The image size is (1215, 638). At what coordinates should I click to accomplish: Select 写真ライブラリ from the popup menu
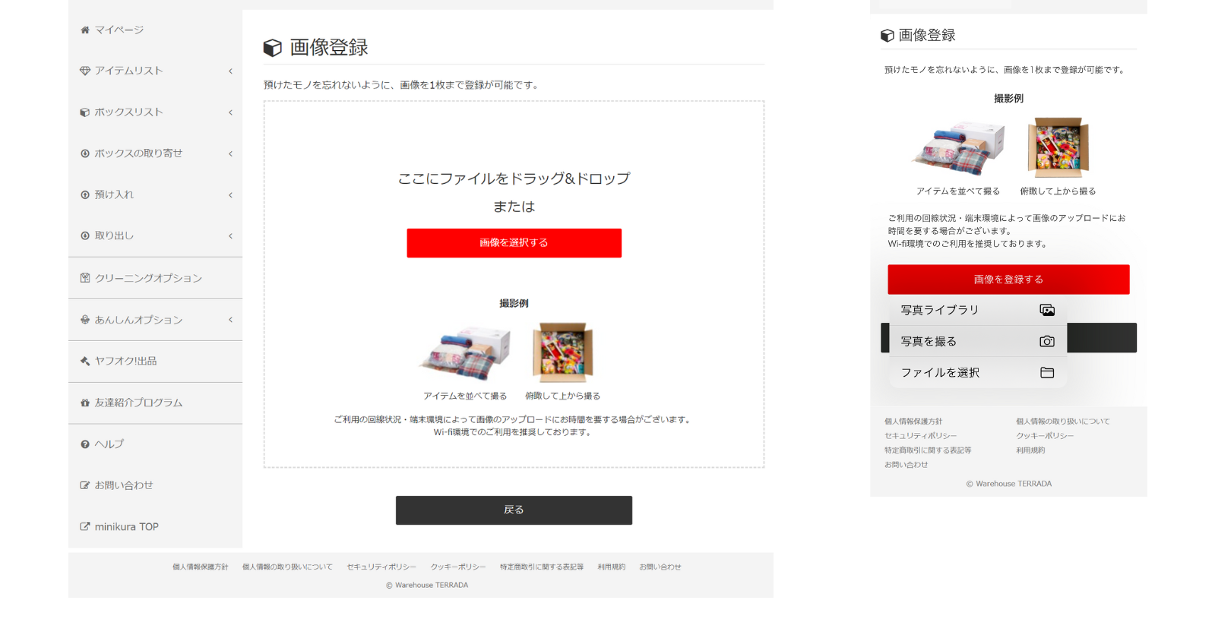click(978, 310)
